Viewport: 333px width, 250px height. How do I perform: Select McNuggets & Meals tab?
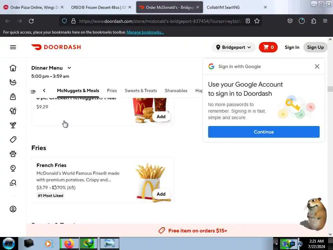point(78,90)
